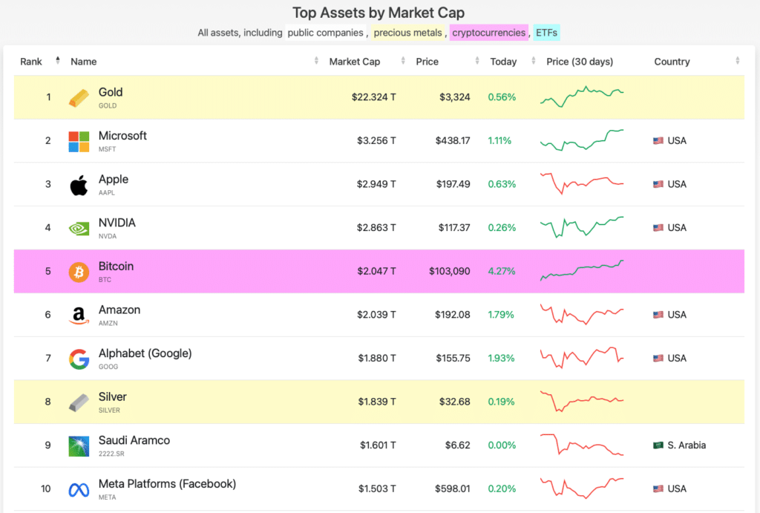Sort by Country column arrows
760x513 pixels.
click(x=737, y=61)
